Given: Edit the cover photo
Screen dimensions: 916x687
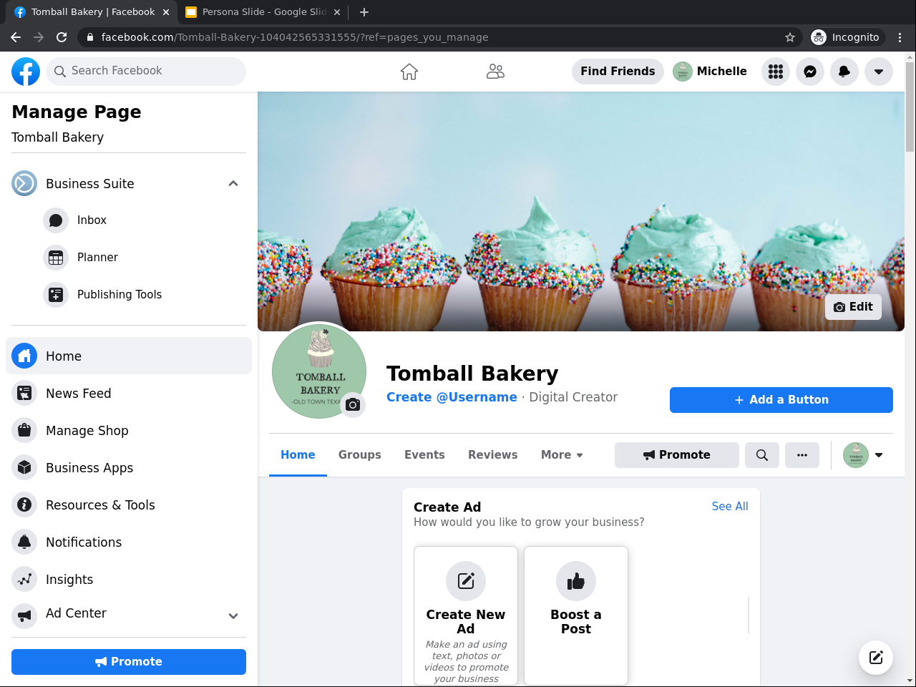Looking at the screenshot, I should coord(853,307).
